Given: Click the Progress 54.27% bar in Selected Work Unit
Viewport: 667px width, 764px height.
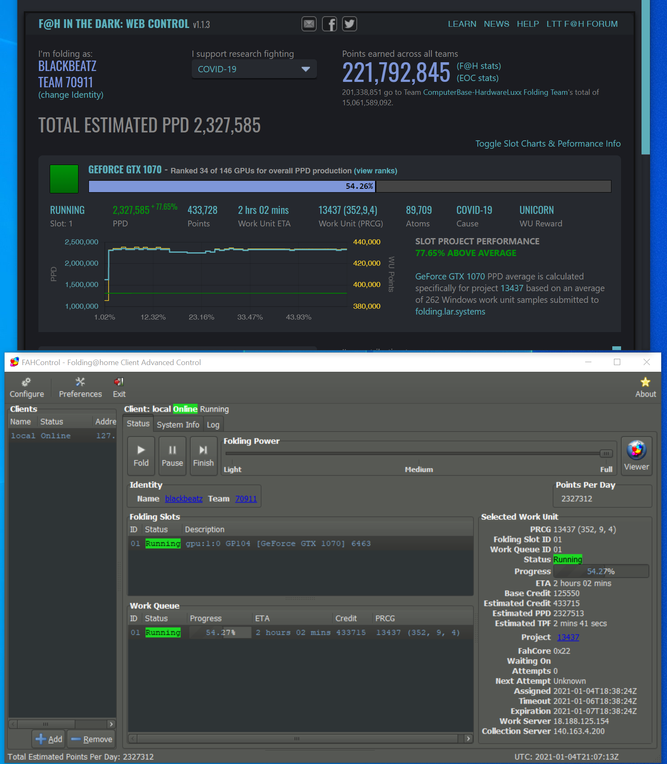Looking at the screenshot, I should point(601,571).
